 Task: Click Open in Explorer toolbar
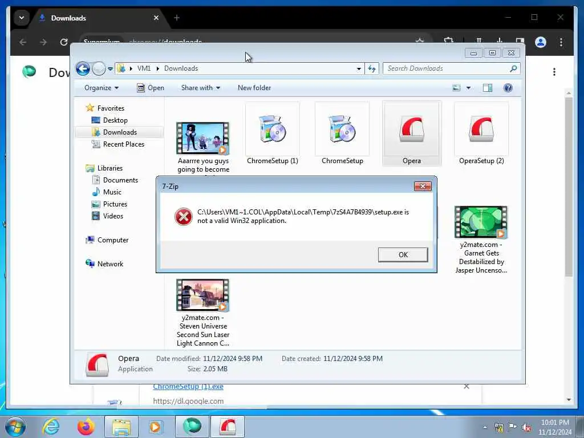click(x=151, y=88)
